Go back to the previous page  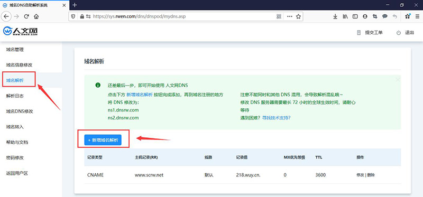pyautogui.click(x=6, y=16)
